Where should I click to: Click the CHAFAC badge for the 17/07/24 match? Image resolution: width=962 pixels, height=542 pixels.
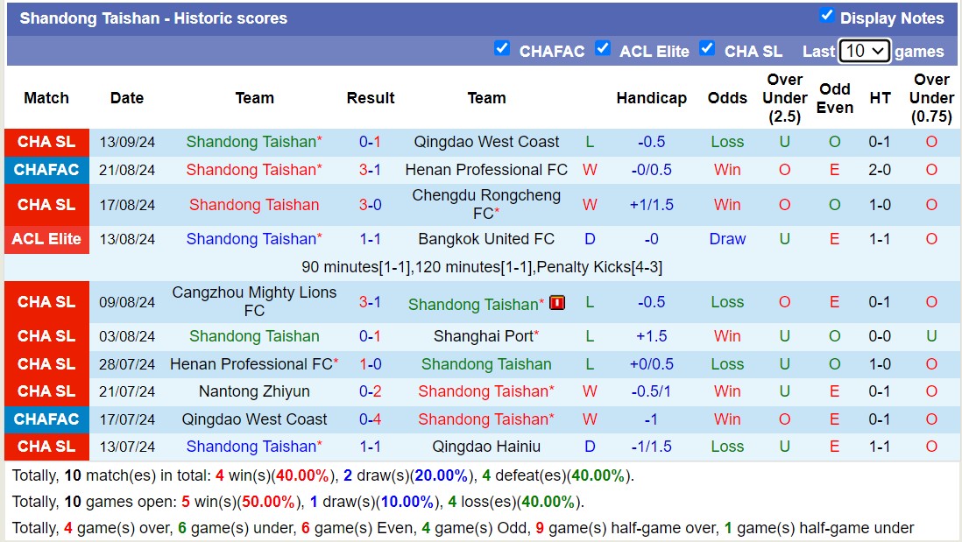tap(46, 419)
